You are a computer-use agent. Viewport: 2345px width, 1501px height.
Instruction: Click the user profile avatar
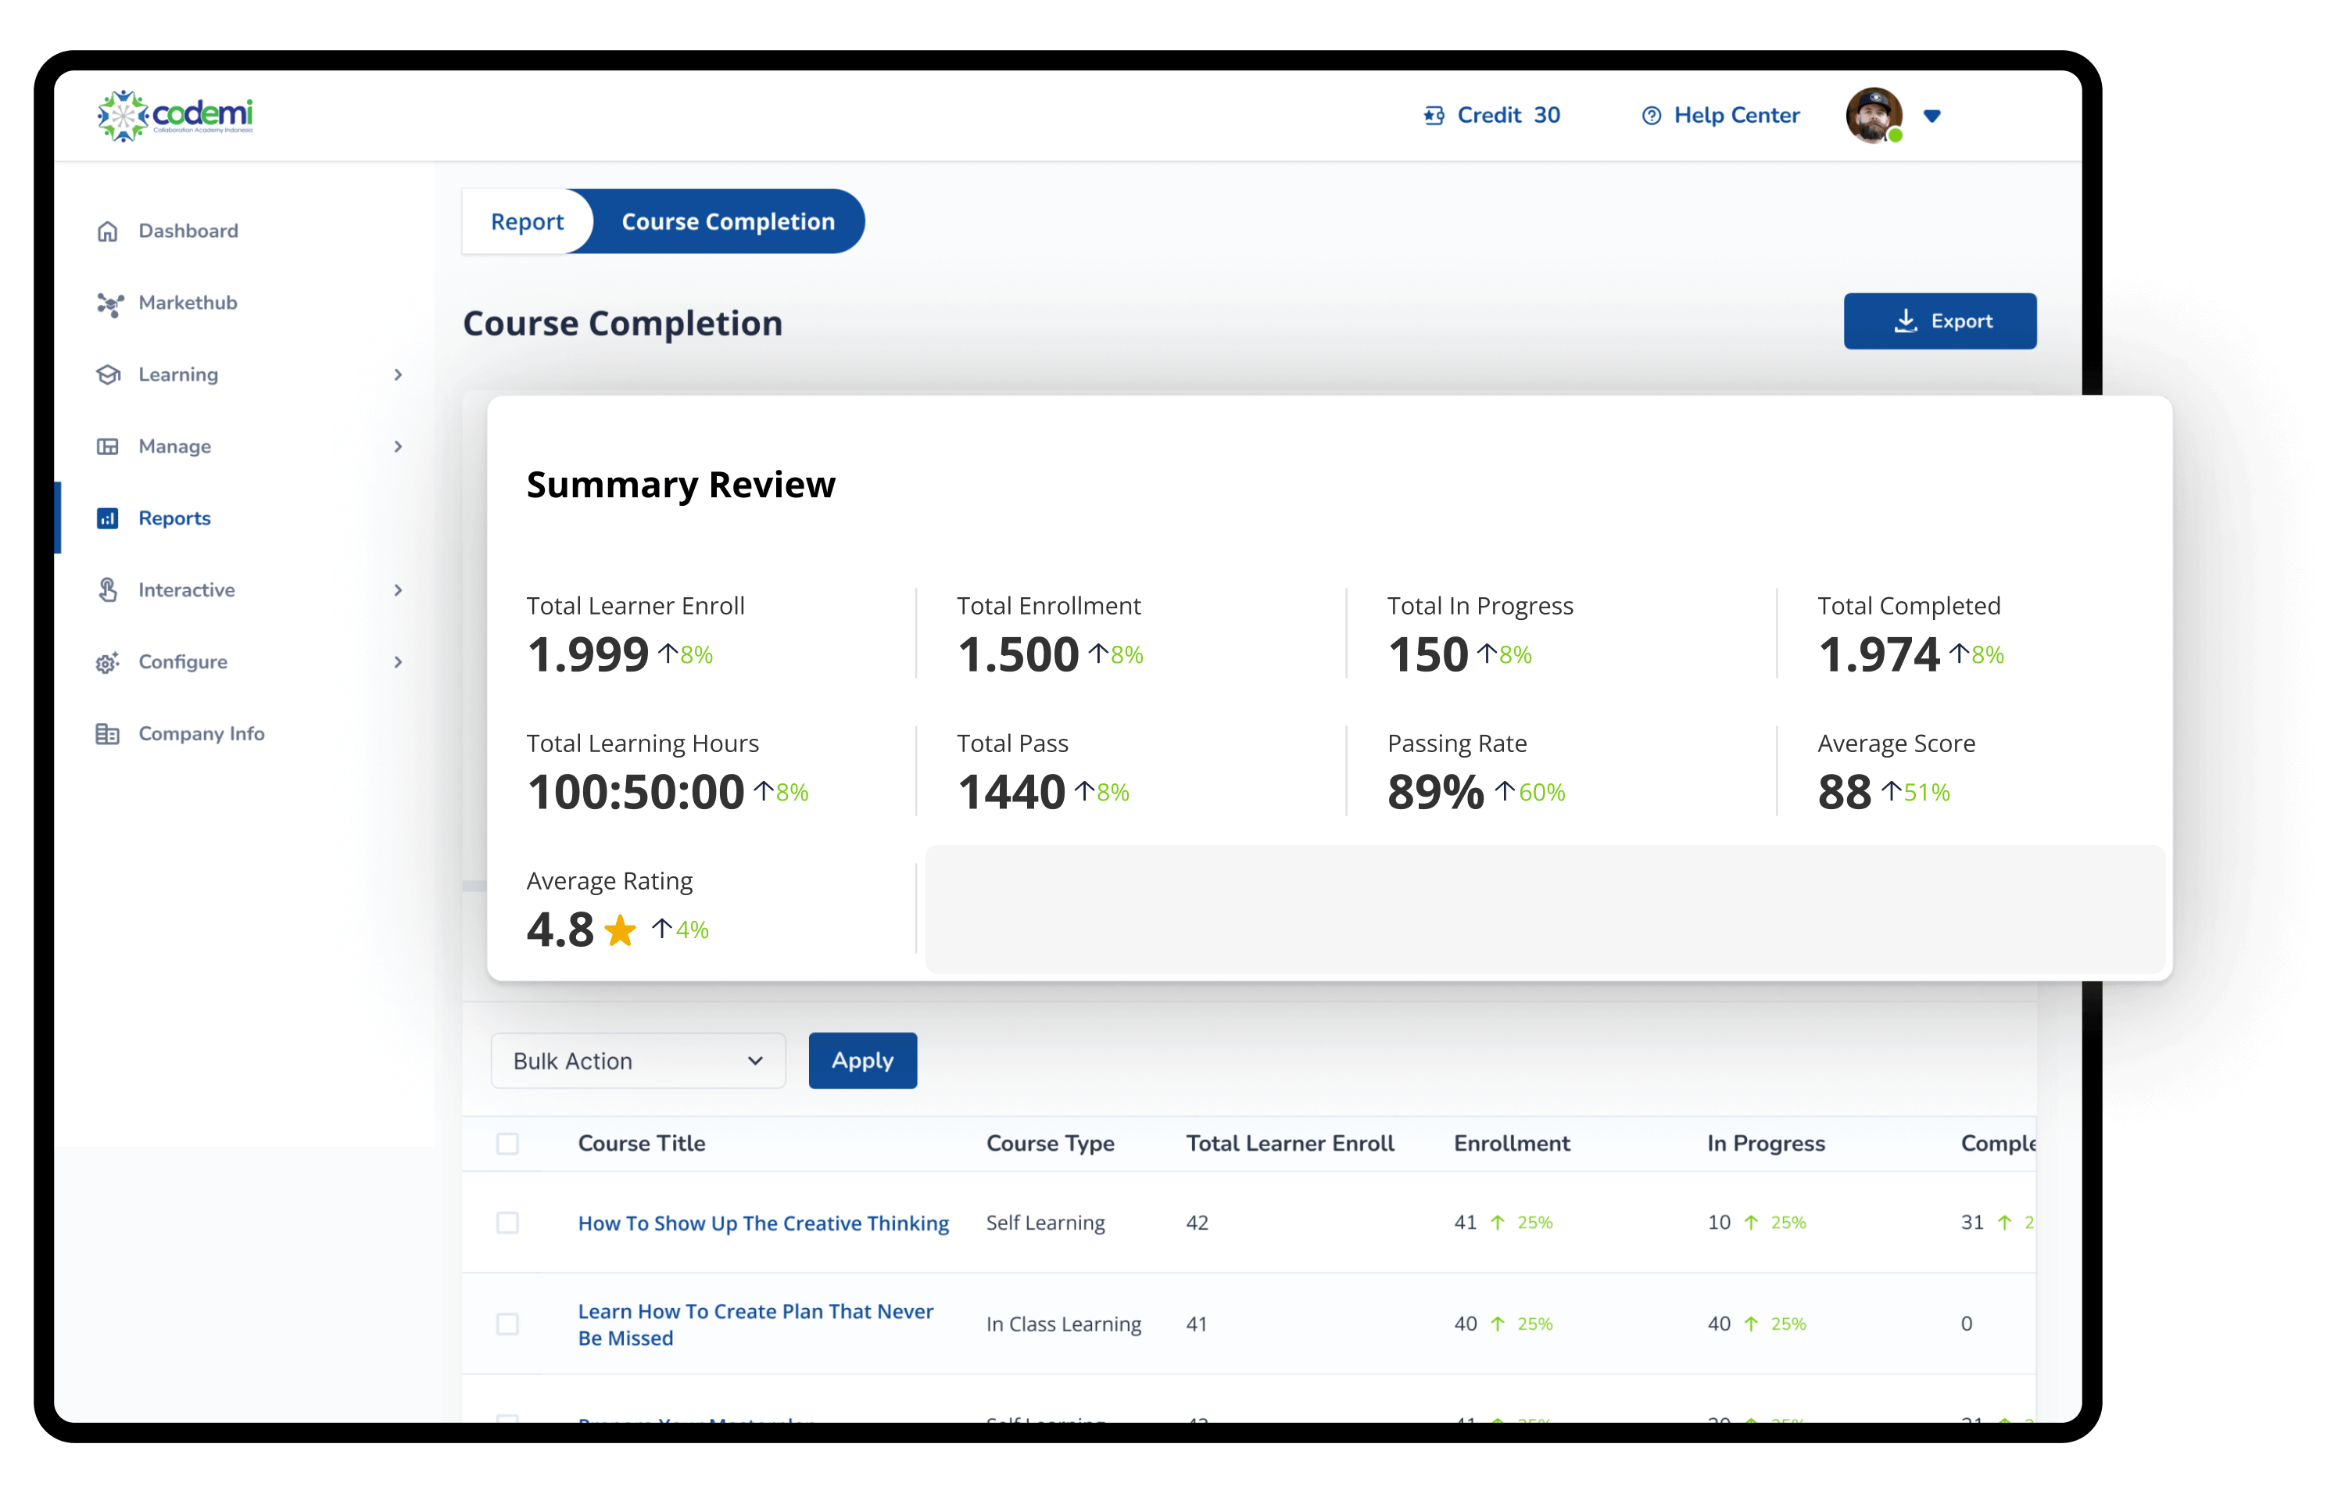(1874, 116)
